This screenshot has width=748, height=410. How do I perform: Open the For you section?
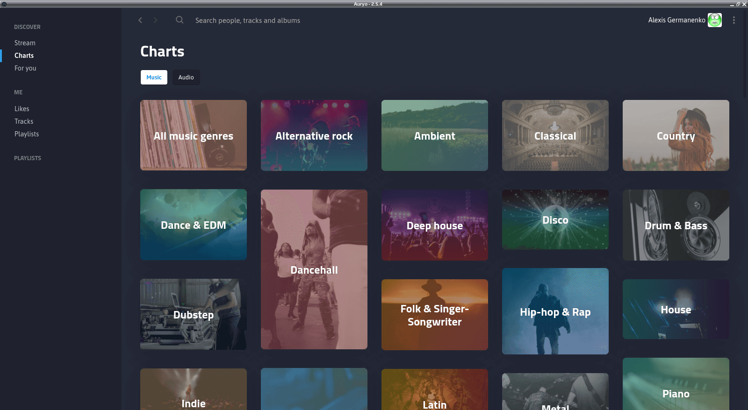coord(25,68)
